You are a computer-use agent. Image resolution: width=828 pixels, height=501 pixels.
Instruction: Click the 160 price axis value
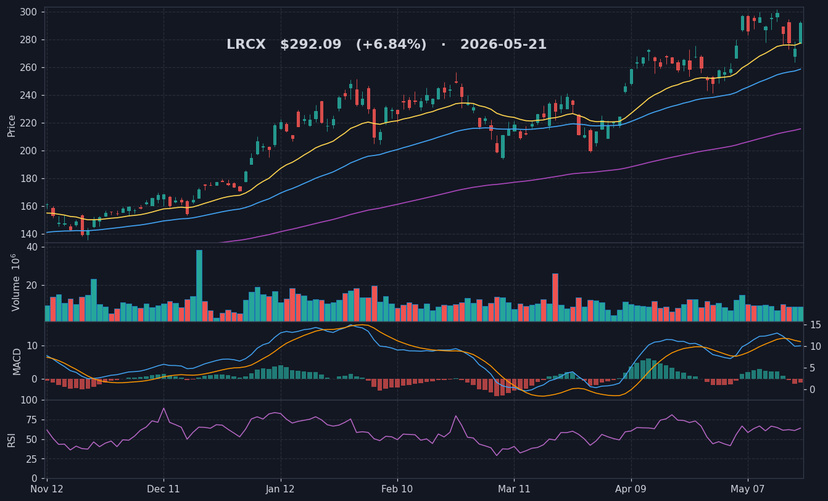28,206
